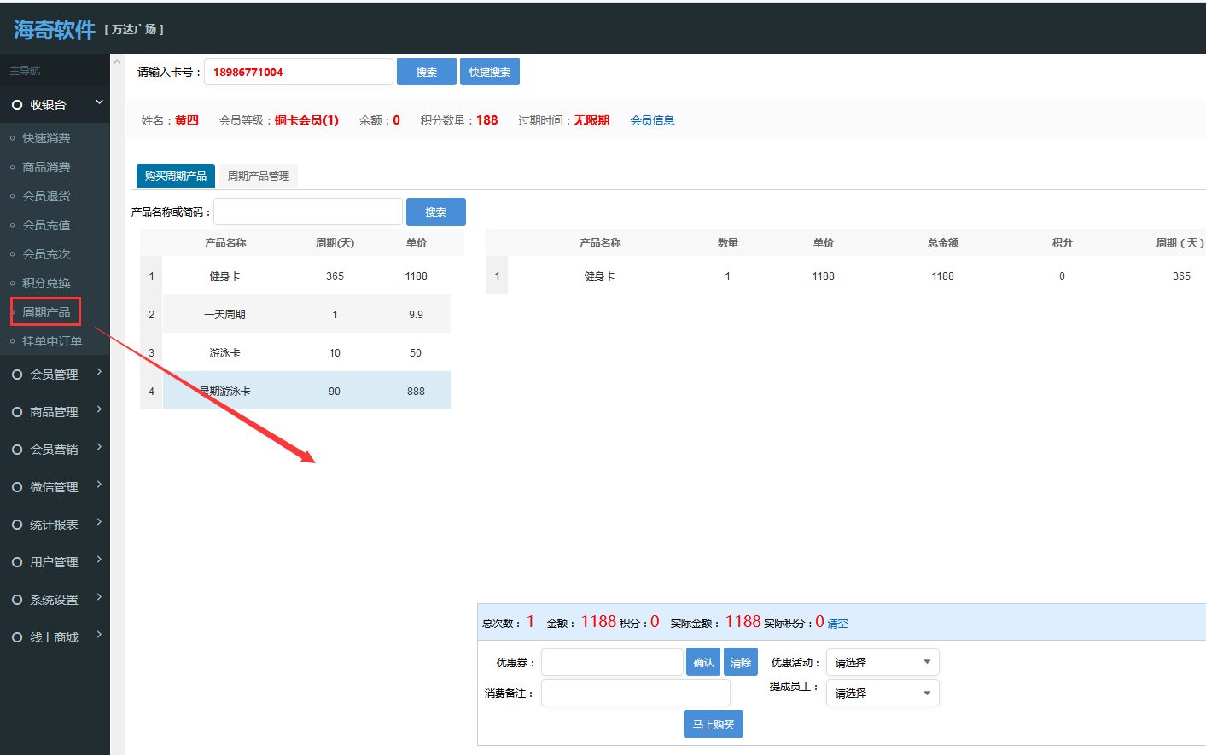Open the 会员信息 link
Viewport: 1206px width, 755px height.
pos(652,120)
